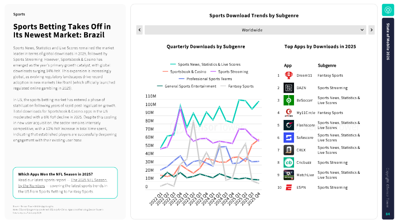Click the BeSoccer app icon
Viewport: 398px width, 224px height.
tap(289, 100)
